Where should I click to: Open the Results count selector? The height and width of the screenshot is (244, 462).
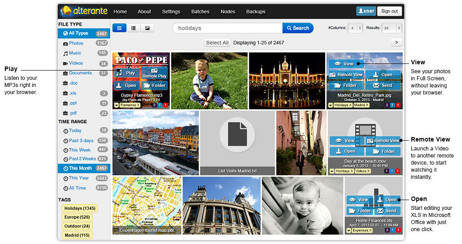coord(391,28)
